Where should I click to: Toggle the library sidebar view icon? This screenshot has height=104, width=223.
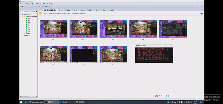pos(40,6)
